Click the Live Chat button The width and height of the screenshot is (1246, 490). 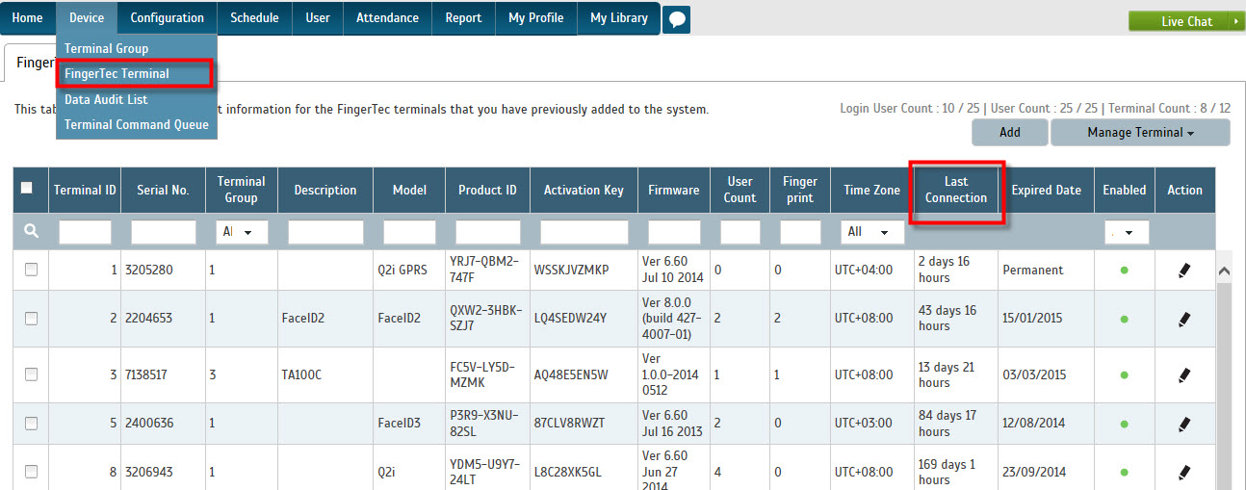[1186, 21]
